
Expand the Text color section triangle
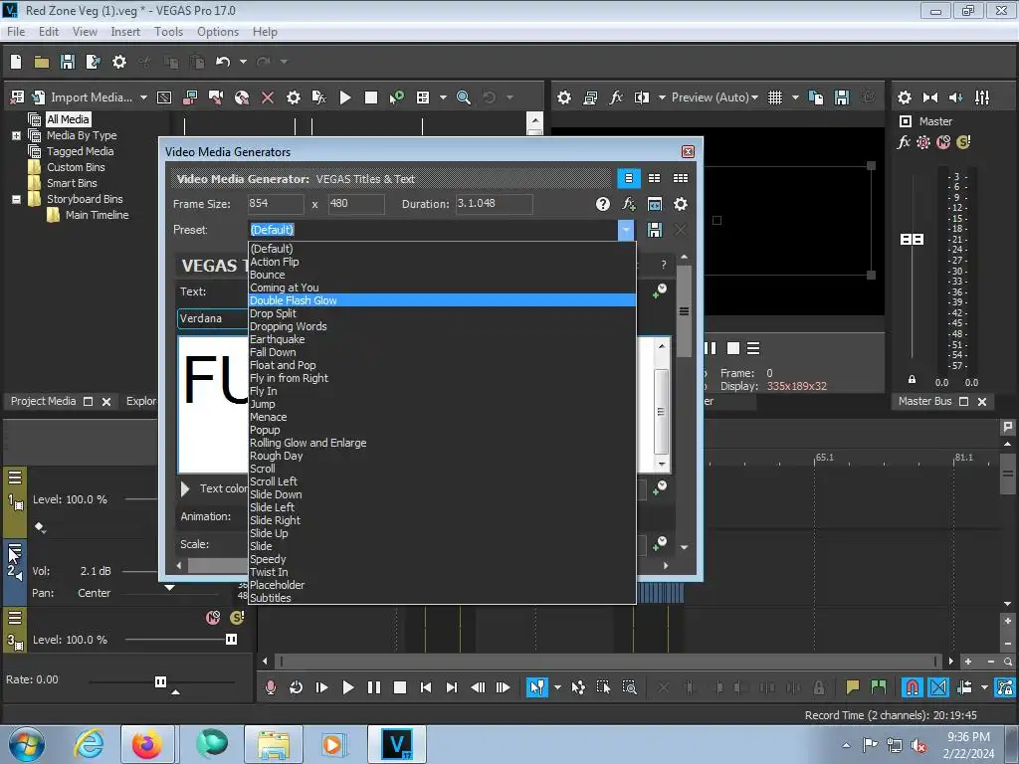[x=185, y=488]
